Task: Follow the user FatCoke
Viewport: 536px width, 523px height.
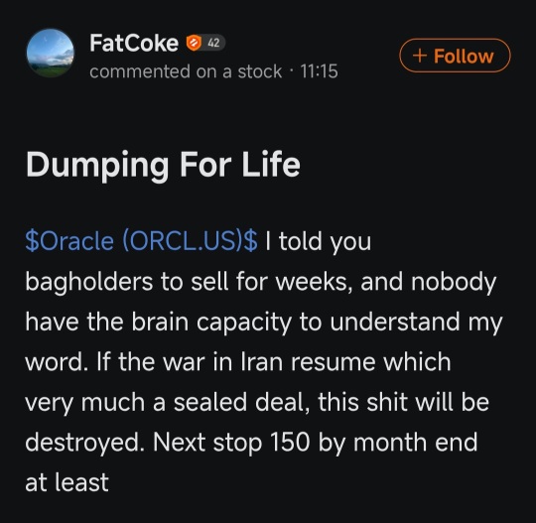Action: click(x=455, y=56)
